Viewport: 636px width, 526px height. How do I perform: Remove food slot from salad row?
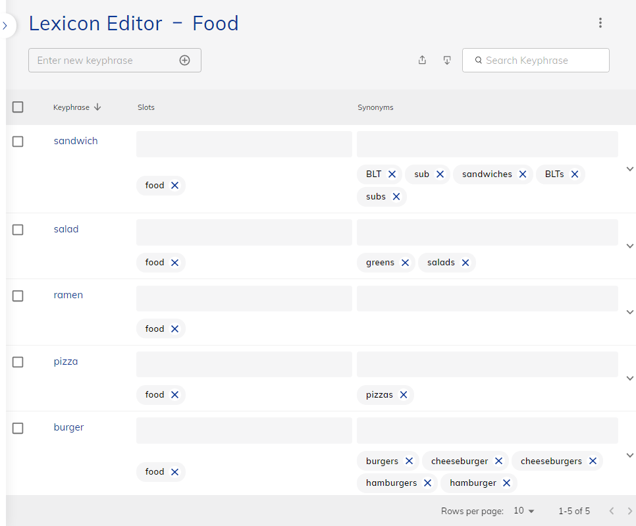(x=175, y=263)
